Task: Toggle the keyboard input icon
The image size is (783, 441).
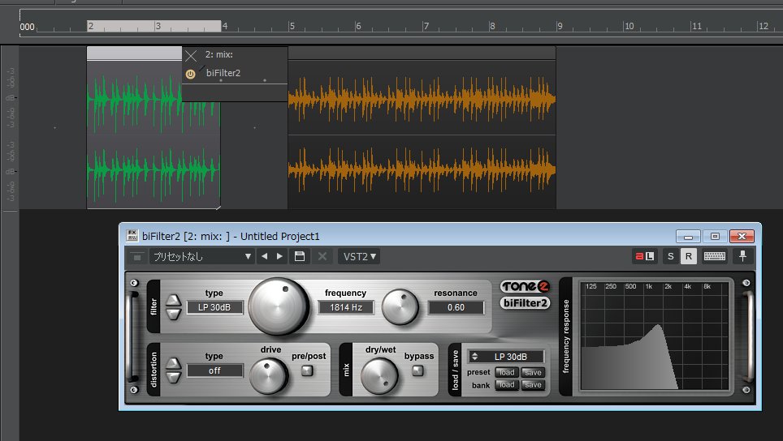Action: pyautogui.click(x=715, y=256)
